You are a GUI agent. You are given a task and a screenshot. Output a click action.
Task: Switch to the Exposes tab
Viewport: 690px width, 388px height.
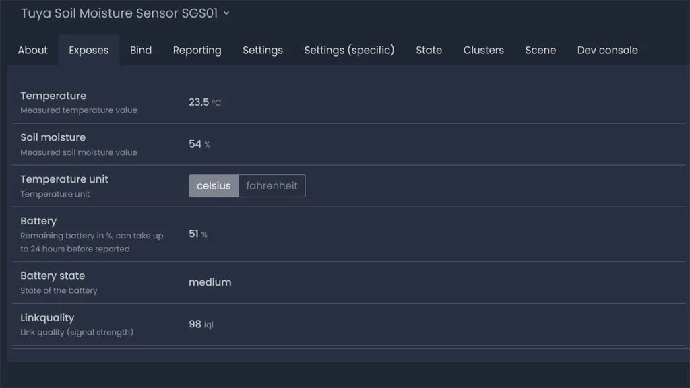(88, 50)
